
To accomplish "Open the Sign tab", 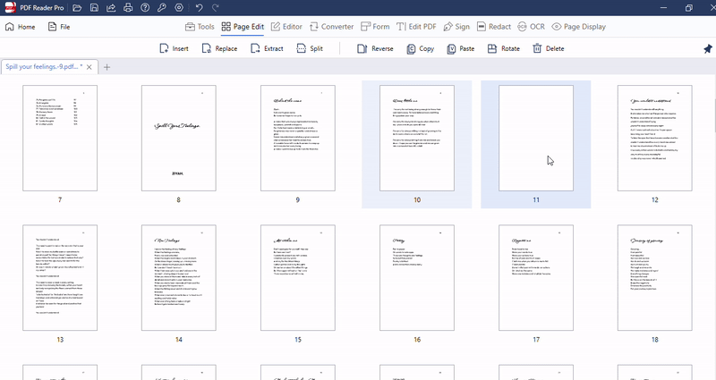I will pos(456,27).
